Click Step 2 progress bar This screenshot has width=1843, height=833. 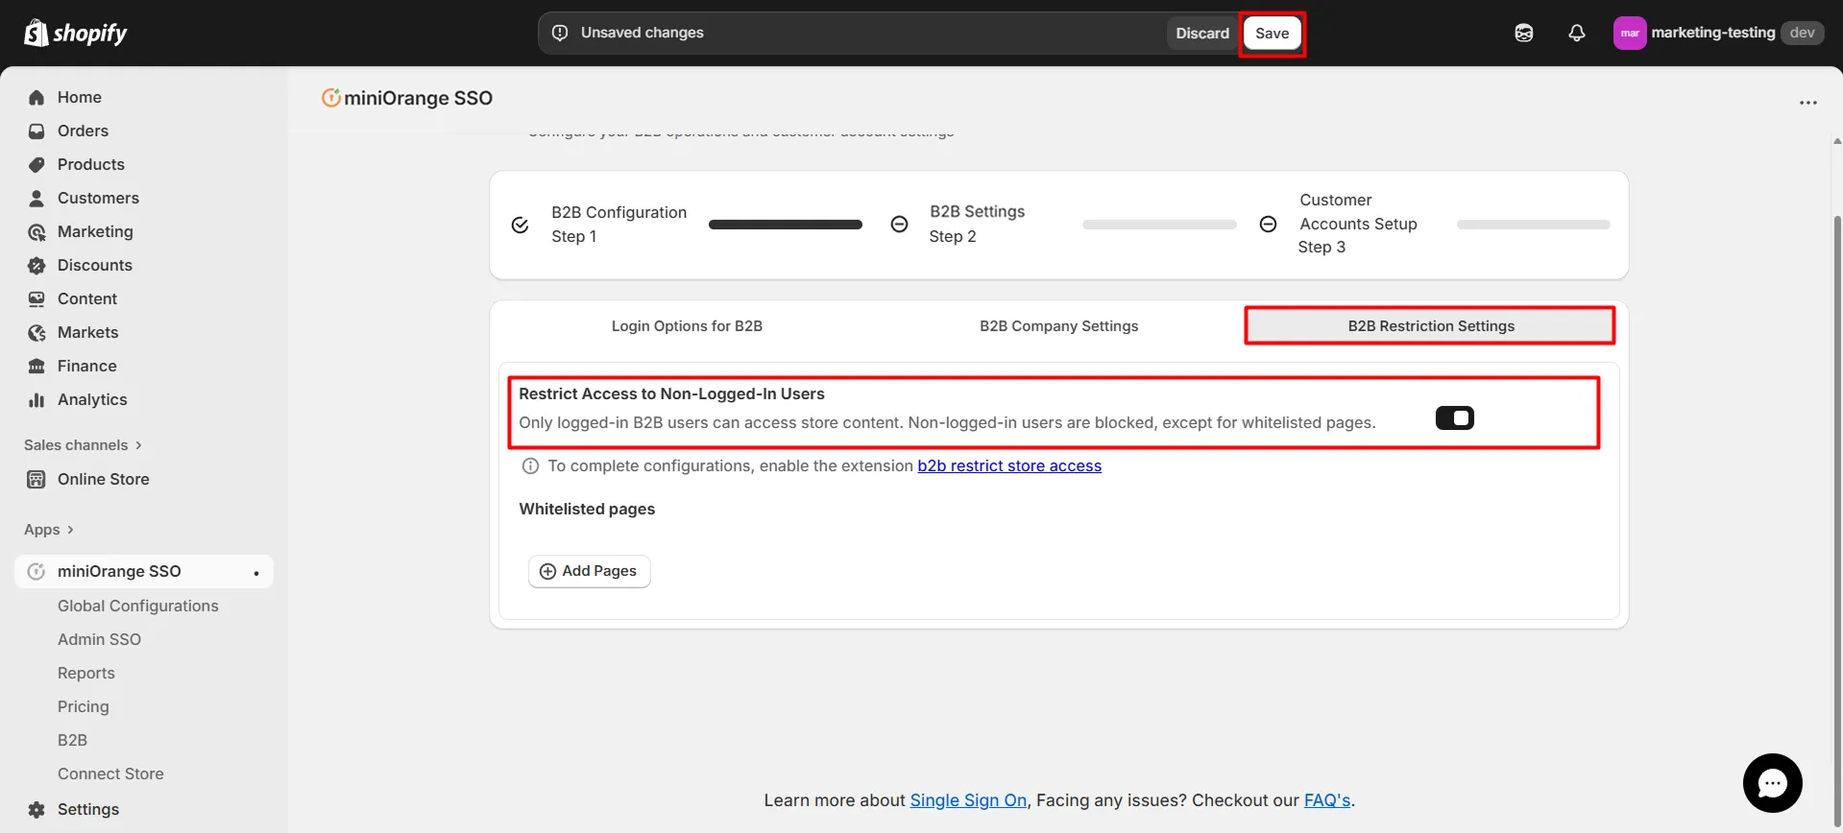1159,225
